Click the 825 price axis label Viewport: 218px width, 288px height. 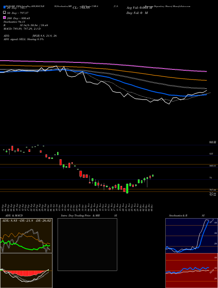tap(211, 154)
